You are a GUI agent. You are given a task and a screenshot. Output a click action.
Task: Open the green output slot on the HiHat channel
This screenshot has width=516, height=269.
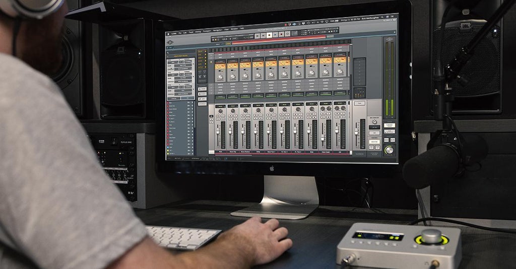(x=259, y=96)
